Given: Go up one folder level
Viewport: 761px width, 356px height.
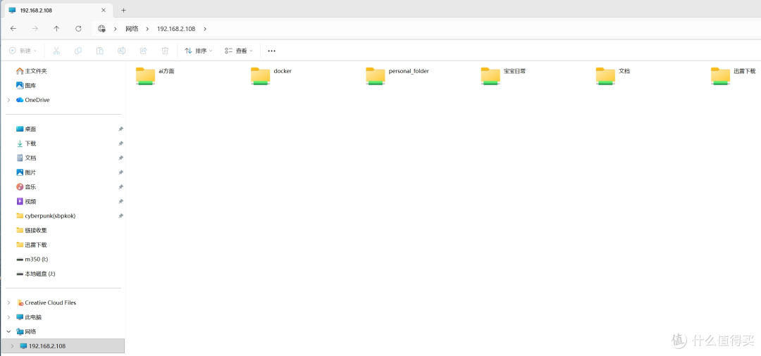Looking at the screenshot, I should (57, 29).
